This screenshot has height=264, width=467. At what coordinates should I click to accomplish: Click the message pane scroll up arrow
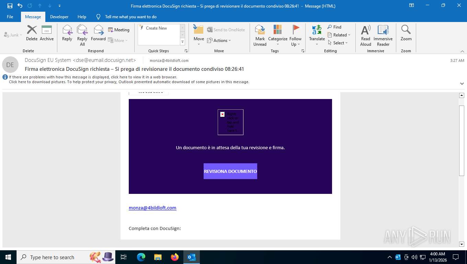[x=462, y=95]
